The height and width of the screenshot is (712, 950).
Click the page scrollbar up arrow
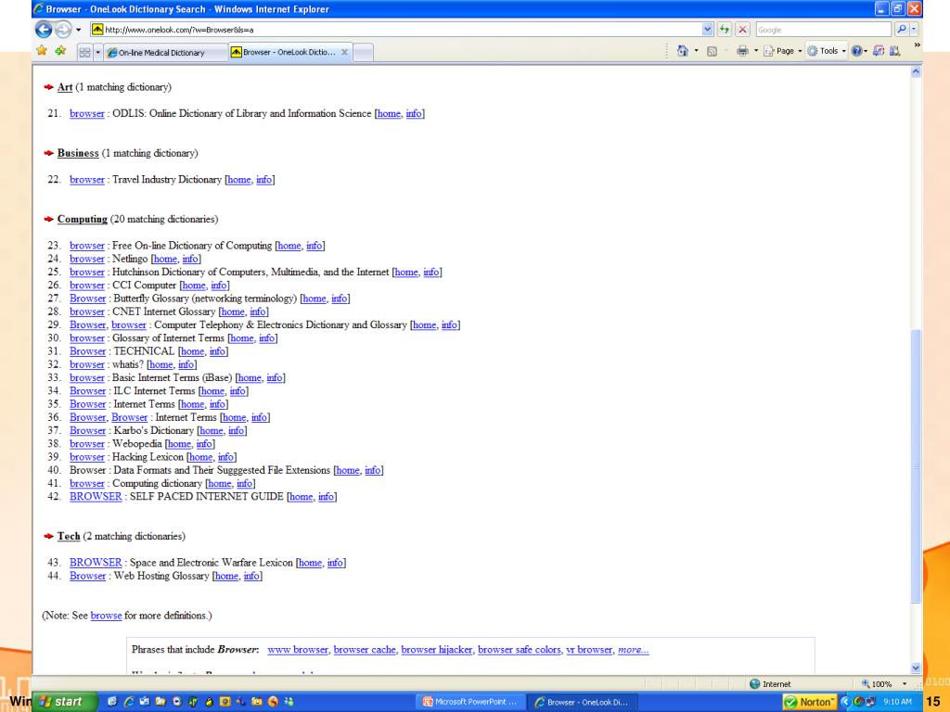pyautogui.click(x=916, y=71)
